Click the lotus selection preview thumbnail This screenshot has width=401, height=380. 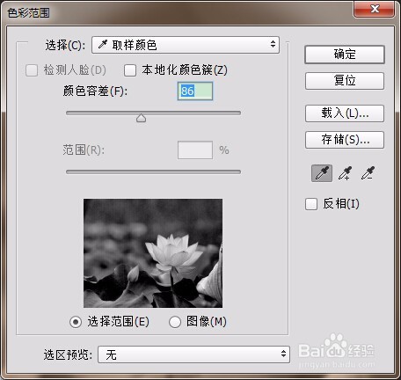(x=153, y=253)
